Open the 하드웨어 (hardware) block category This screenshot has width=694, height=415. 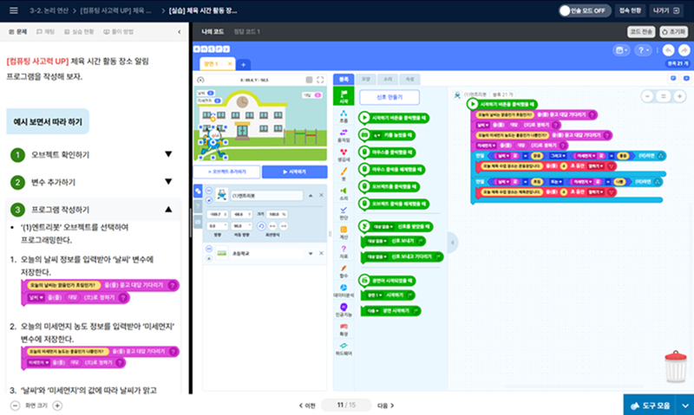click(x=344, y=348)
